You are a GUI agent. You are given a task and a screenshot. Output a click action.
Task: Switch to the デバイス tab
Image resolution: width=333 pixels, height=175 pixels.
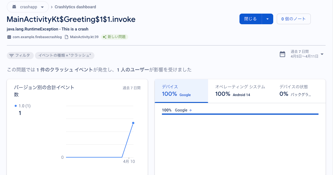click(x=181, y=91)
